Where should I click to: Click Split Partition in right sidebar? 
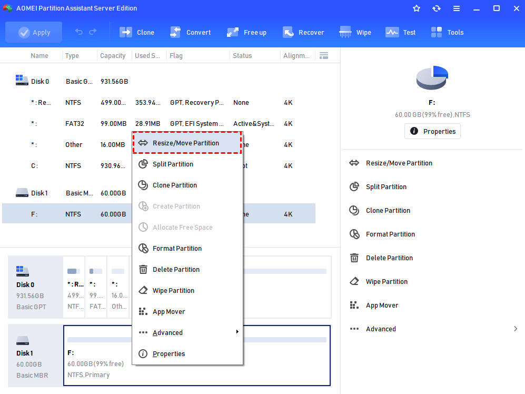(386, 187)
